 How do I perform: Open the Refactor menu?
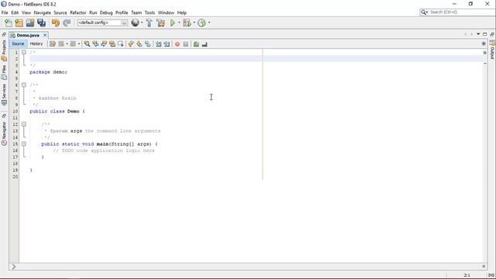click(78, 12)
